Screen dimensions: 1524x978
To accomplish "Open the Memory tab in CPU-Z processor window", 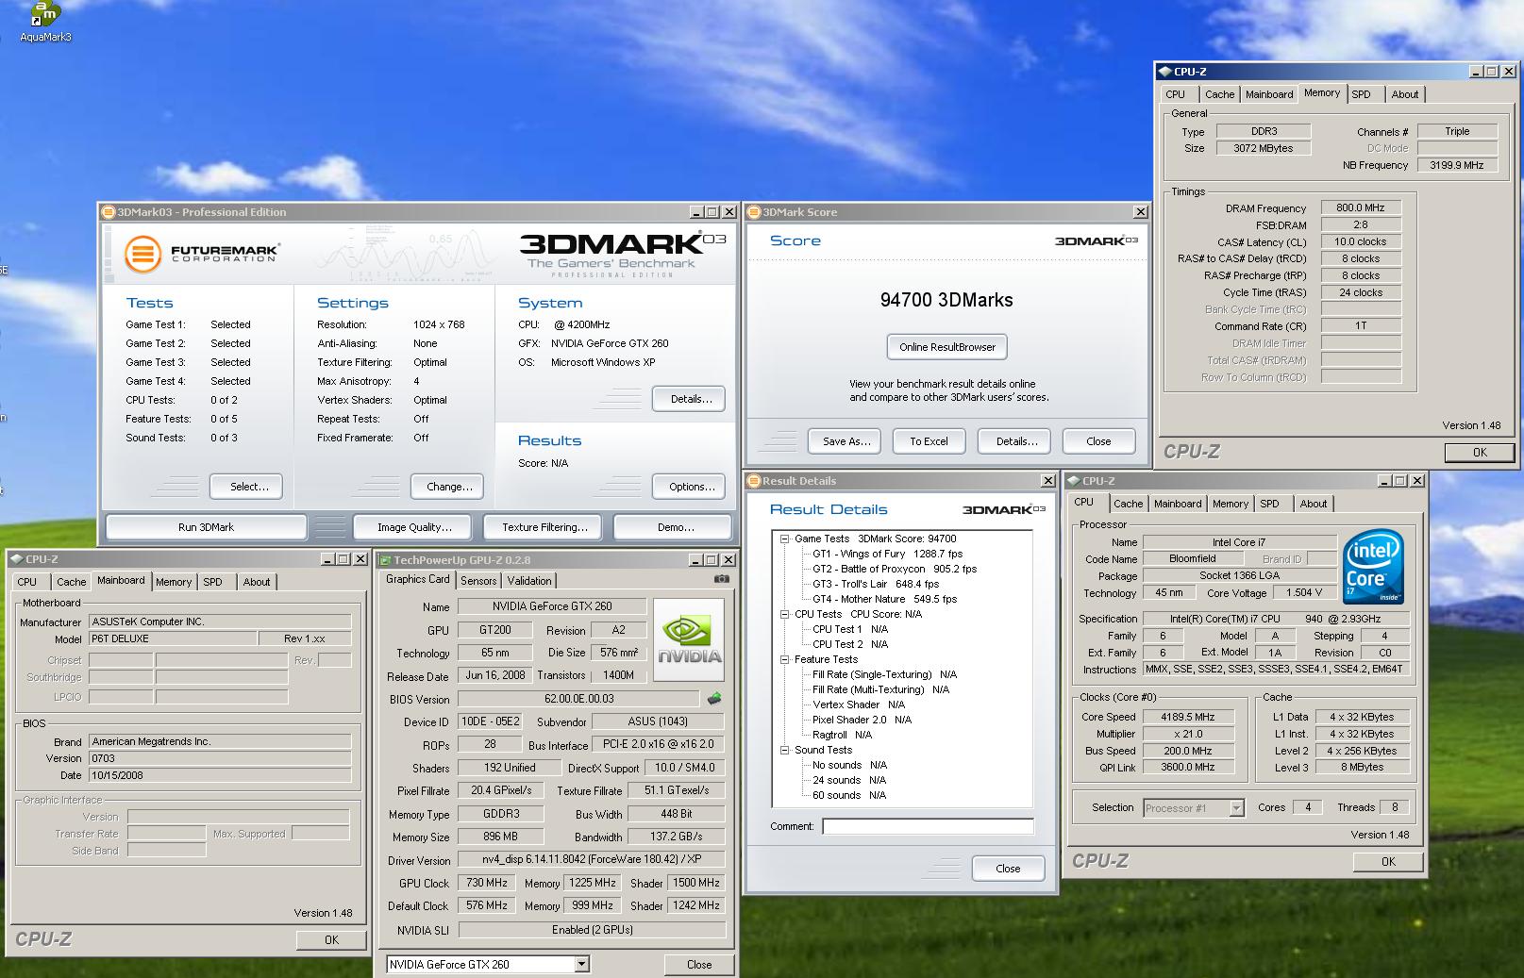I will 1231,504.
